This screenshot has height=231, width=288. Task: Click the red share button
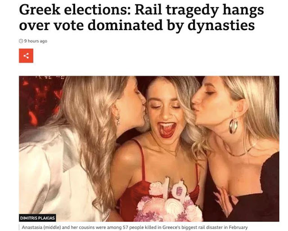click(26, 56)
